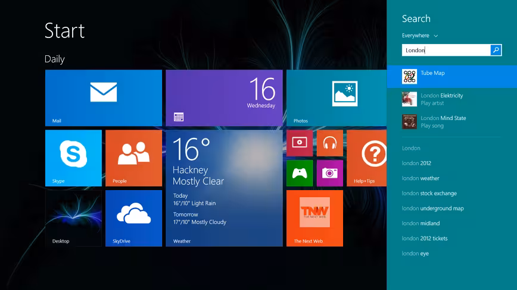This screenshot has height=290, width=517.
Task: Open the red Video tile
Action: [x=300, y=143]
